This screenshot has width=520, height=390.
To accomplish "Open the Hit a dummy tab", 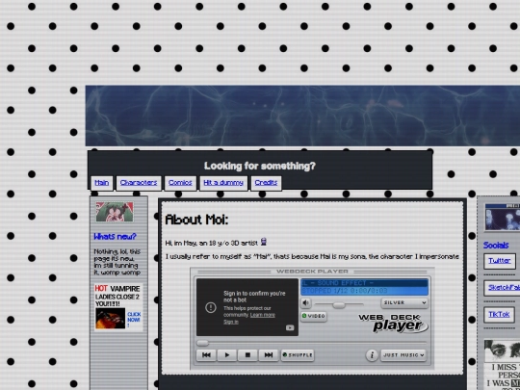I will point(223,183).
